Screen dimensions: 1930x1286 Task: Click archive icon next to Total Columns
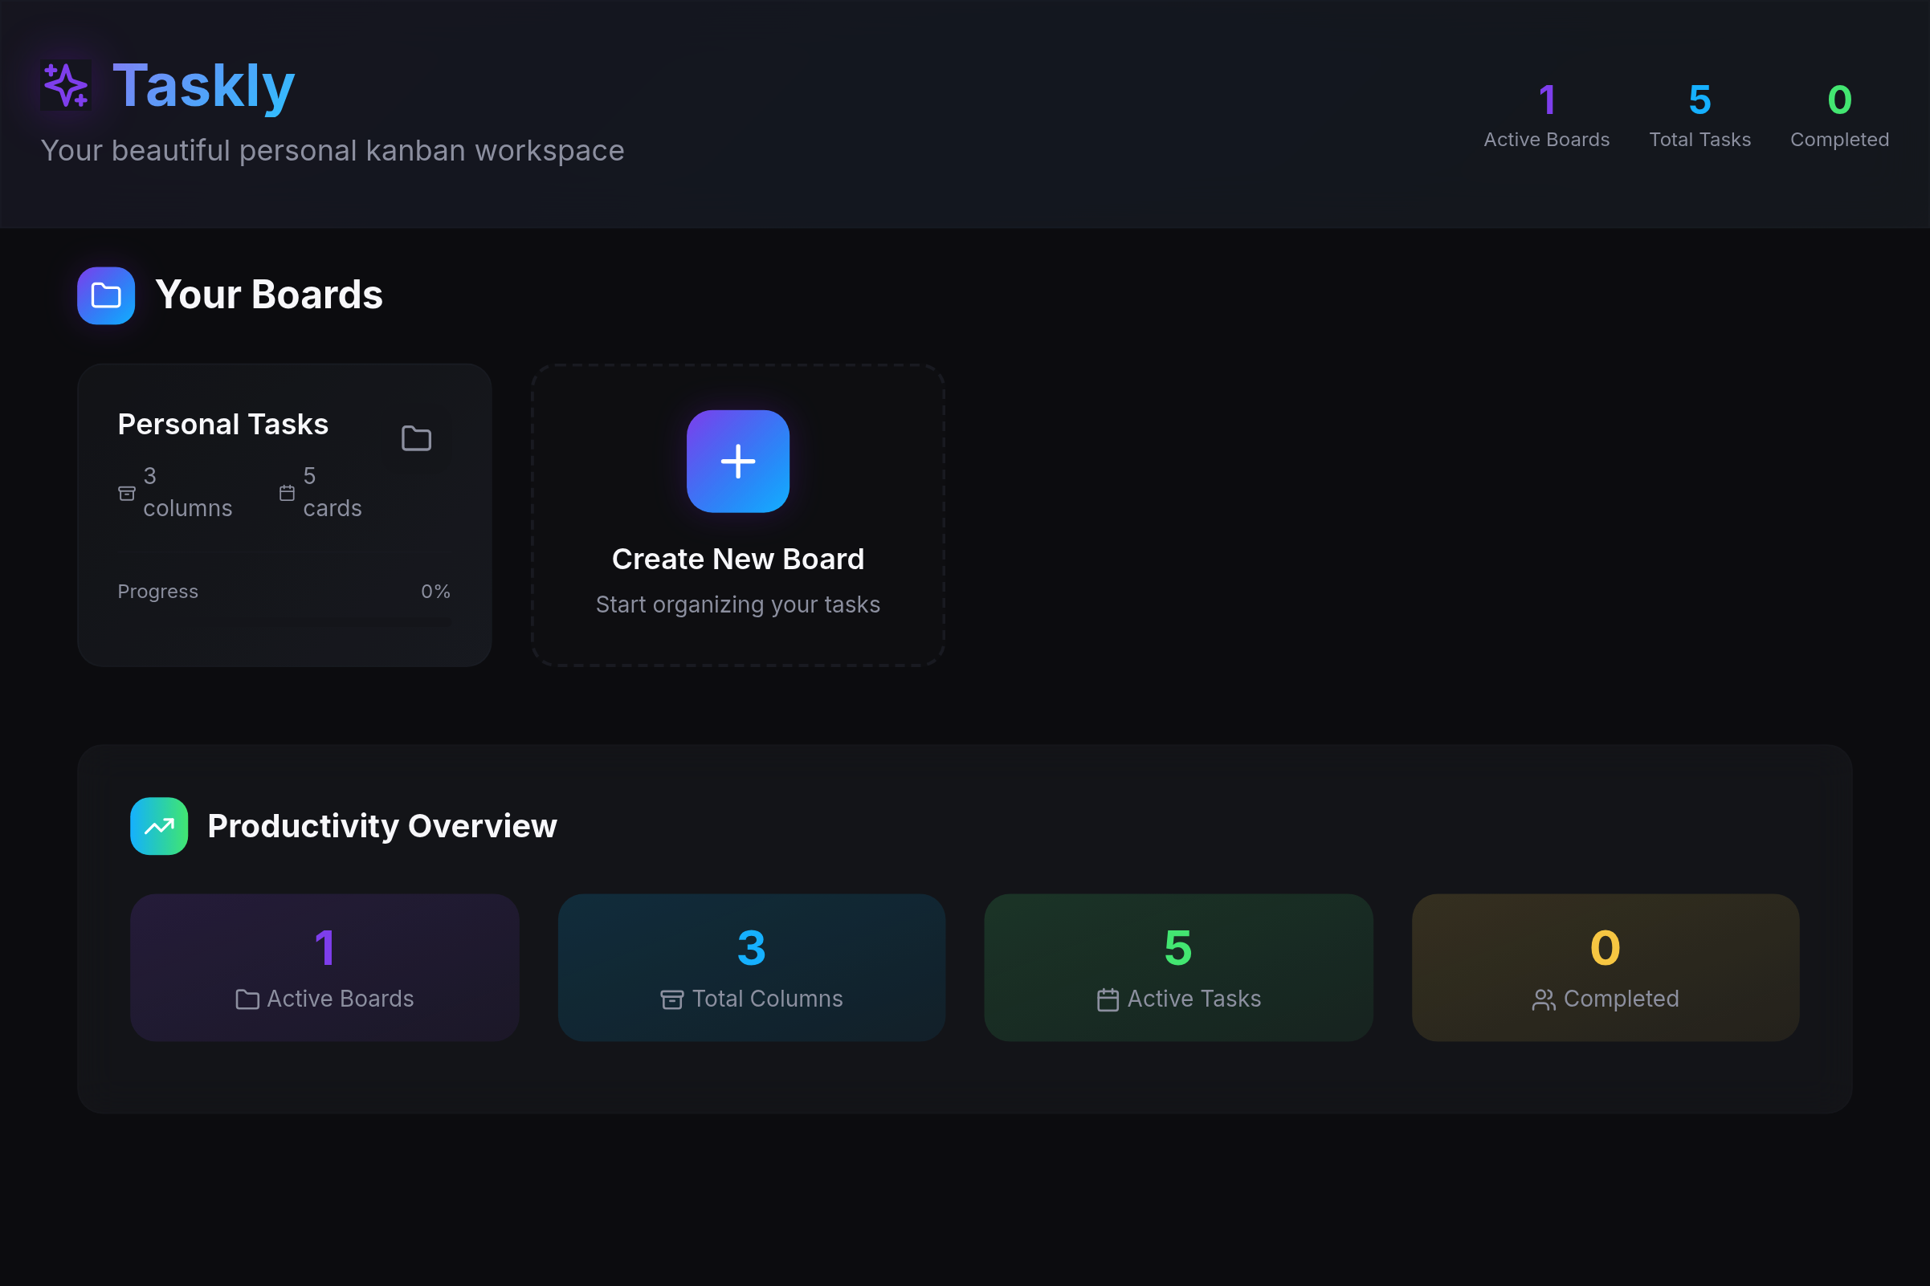(671, 999)
